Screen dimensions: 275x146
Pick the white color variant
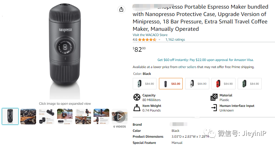click(197, 83)
